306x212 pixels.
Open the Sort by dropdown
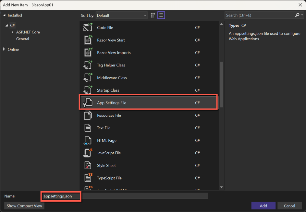click(122, 15)
